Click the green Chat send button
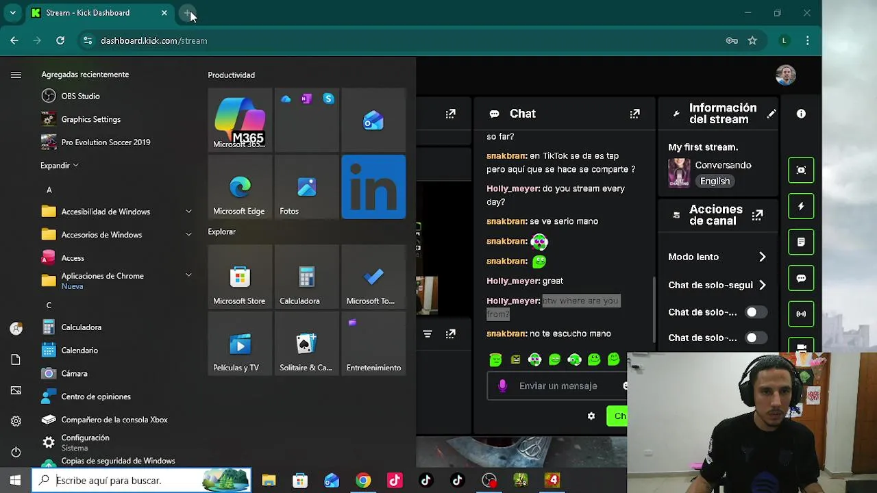877x493 pixels. [617, 416]
